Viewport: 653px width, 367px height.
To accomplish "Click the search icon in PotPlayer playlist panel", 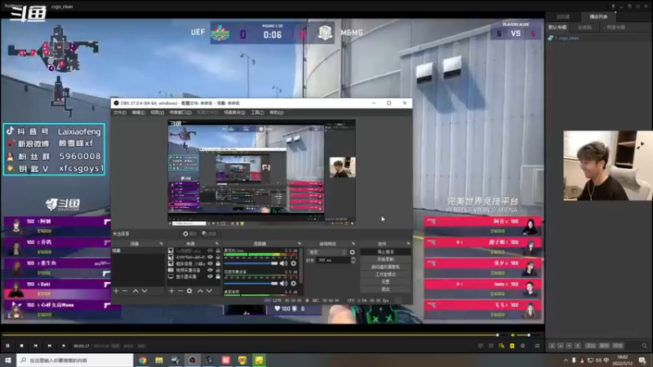I will point(644,346).
